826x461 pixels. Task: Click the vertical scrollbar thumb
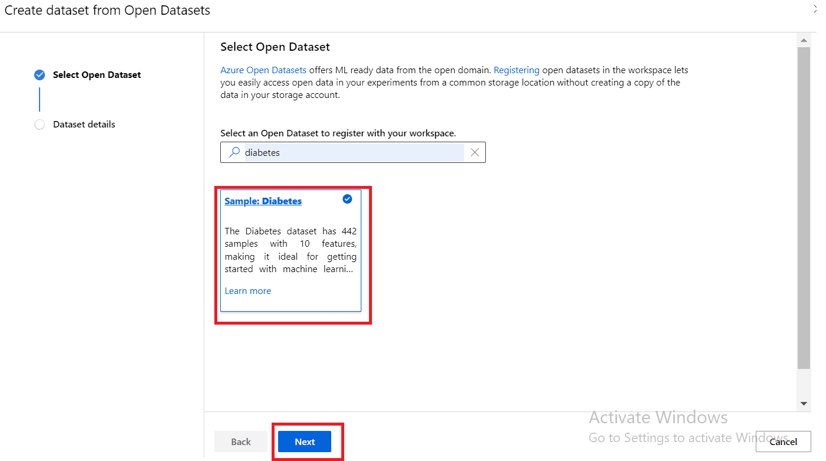[804, 208]
